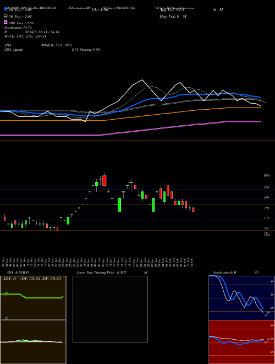Click the 1.76 price axis label
Viewport: 275px width, 364px height.
(x=267, y=218)
